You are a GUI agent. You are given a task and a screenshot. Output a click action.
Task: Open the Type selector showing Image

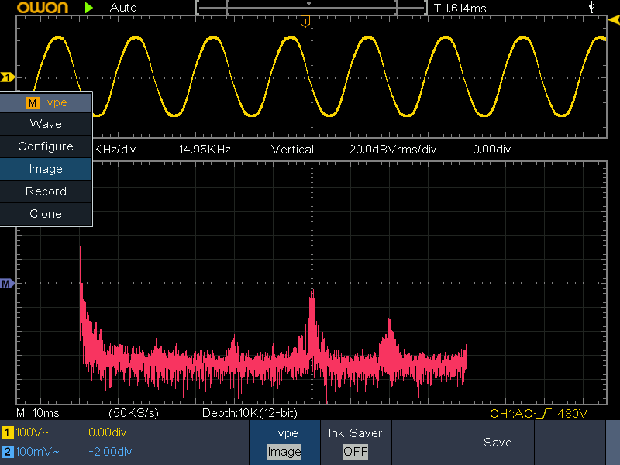point(284,442)
